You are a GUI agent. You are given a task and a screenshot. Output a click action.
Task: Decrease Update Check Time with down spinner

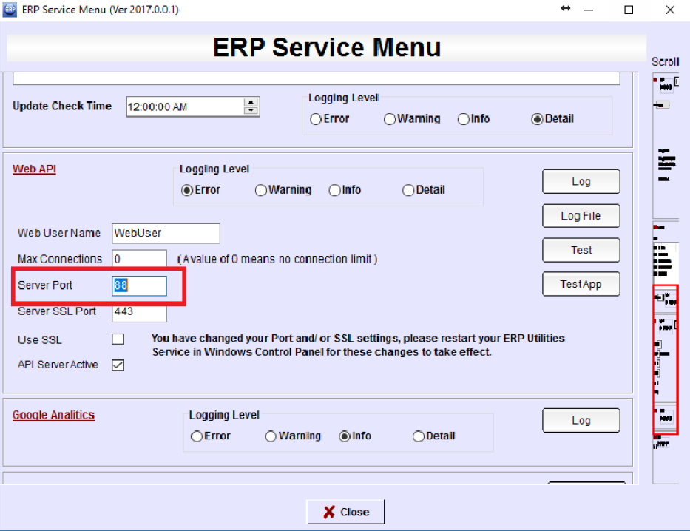(251, 110)
